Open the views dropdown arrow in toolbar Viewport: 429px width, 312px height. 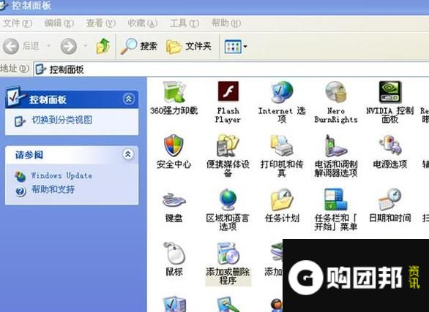point(245,47)
